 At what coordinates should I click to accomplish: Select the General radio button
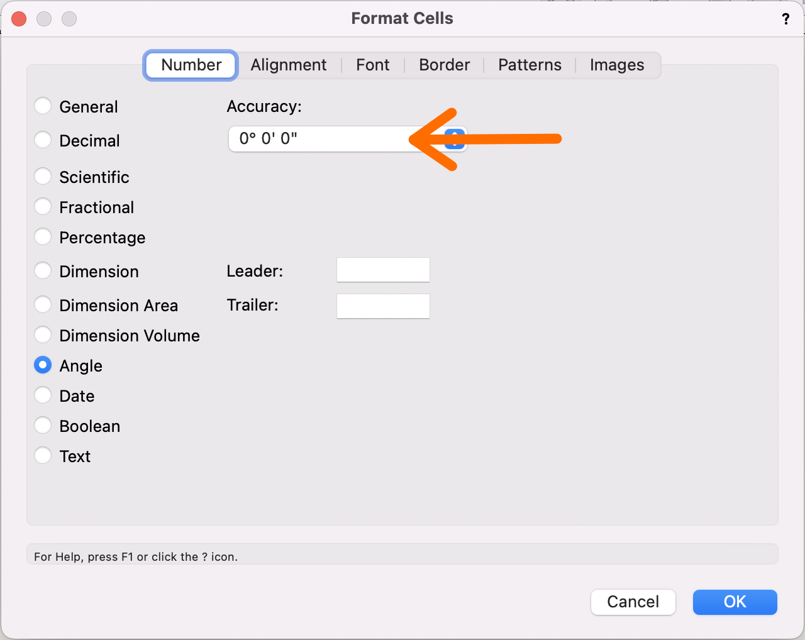click(x=43, y=106)
